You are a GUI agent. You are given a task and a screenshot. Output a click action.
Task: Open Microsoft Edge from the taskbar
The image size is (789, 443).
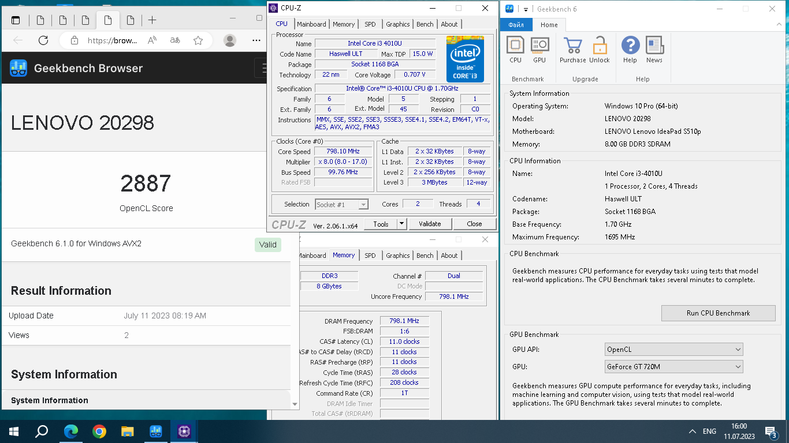click(71, 431)
